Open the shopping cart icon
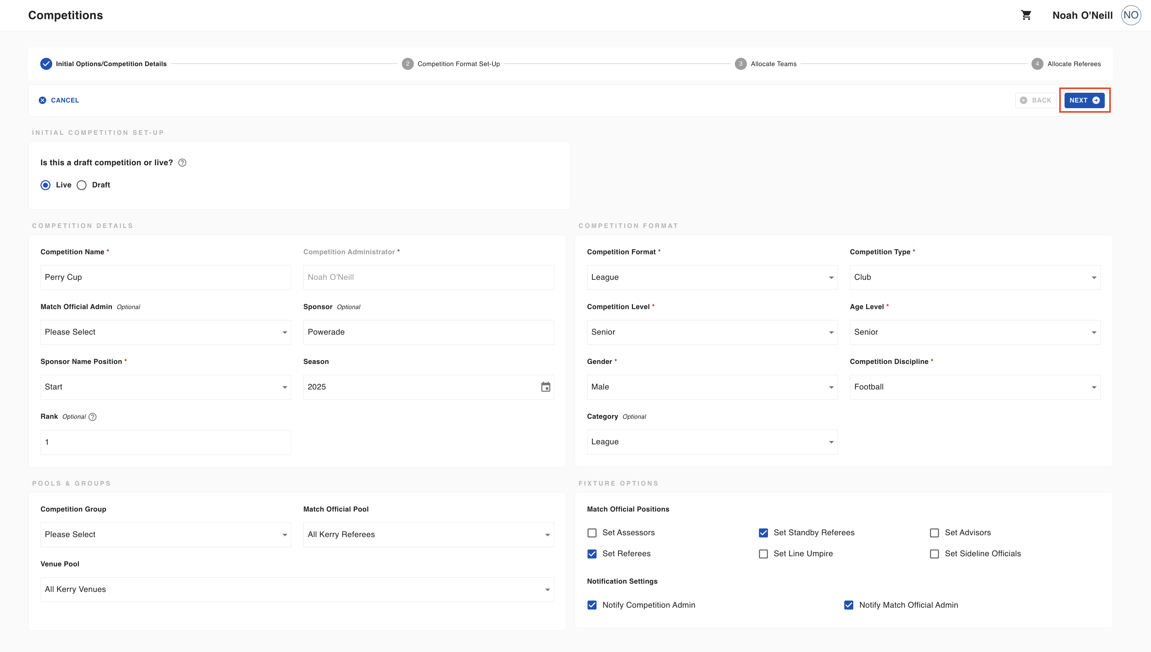The height and width of the screenshot is (652, 1151). coord(1026,15)
